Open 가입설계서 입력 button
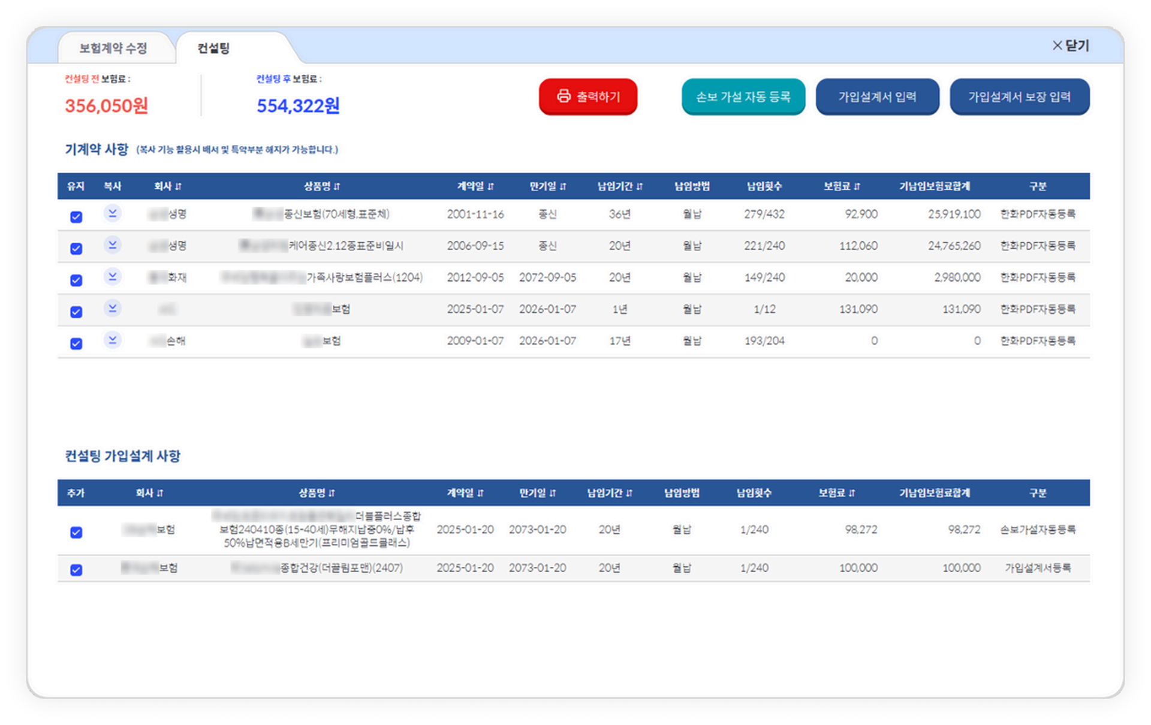 tap(878, 96)
